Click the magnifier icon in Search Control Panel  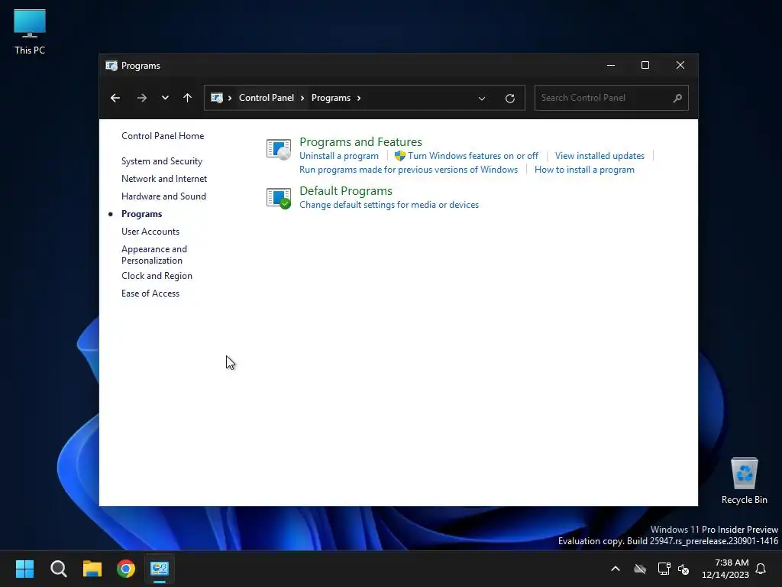(677, 98)
